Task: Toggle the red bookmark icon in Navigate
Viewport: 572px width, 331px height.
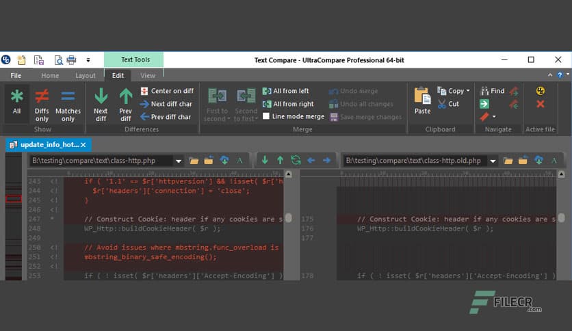Action: (x=484, y=117)
